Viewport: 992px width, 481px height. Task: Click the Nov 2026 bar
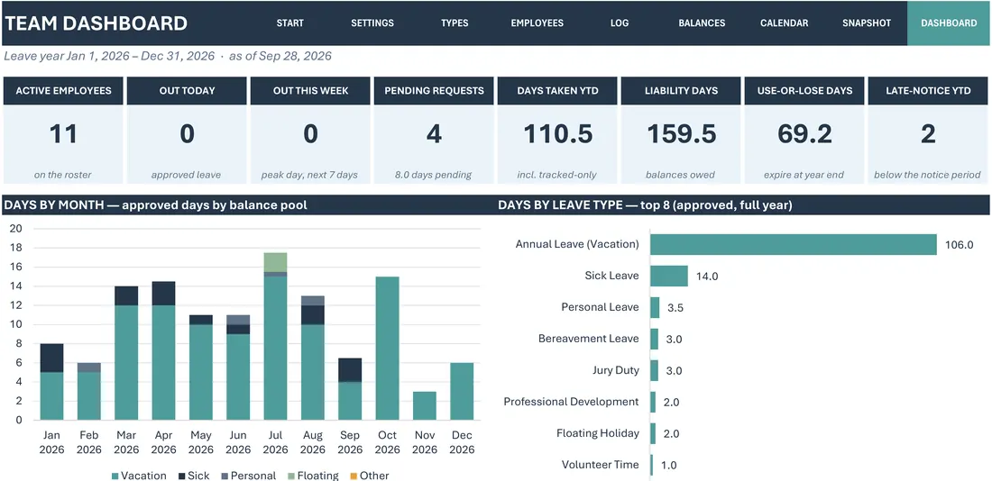click(x=425, y=405)
